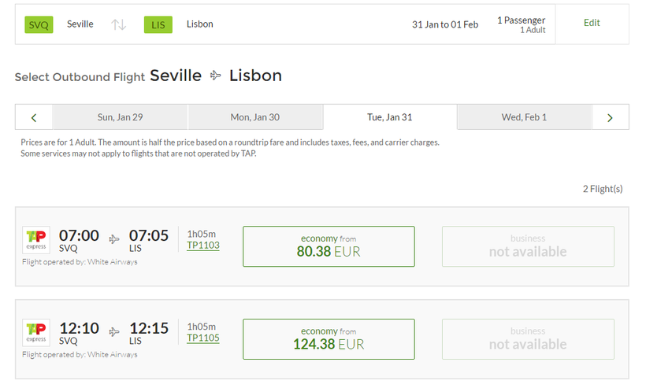Click the SVQ airport code badge
The height and width of the screenshot is (388, 646).
39,24
